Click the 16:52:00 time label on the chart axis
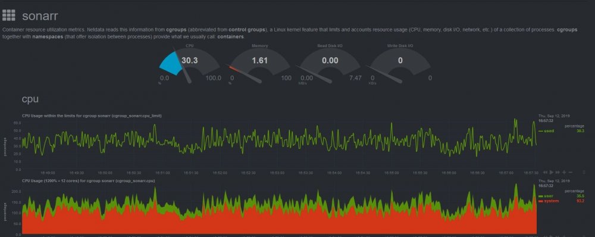The height and width of the screenshot is (237, 595). point(220,173)
